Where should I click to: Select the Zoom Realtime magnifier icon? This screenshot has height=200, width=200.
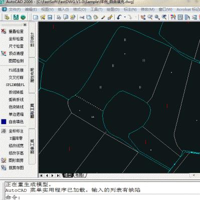[150, 17]
